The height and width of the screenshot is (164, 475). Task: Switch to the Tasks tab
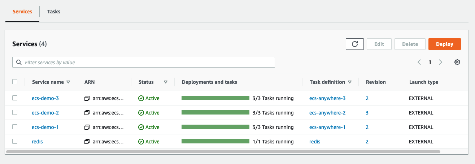54,12
